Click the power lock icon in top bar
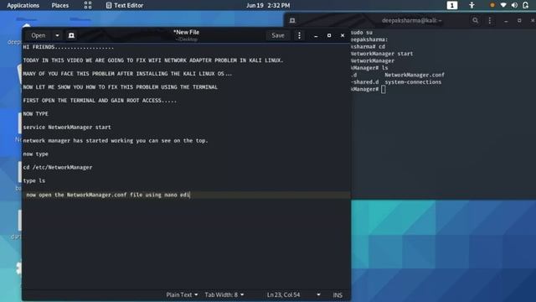The image size is (536, 302). point(526,5)
